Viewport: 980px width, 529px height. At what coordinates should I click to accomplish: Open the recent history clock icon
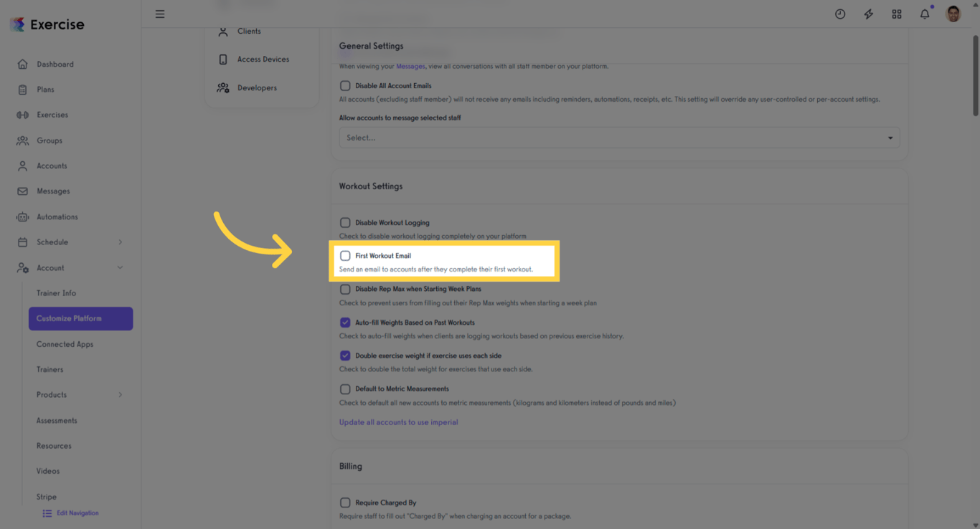[840, 14]
